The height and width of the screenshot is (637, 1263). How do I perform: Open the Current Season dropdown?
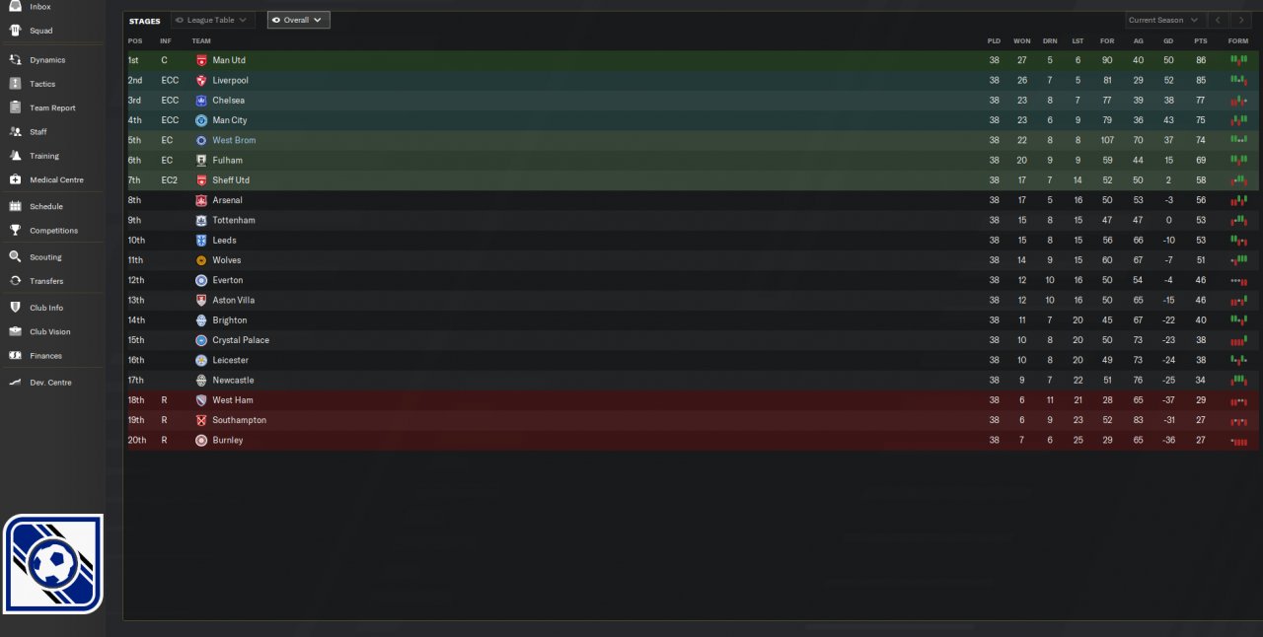click(1165, 20)
